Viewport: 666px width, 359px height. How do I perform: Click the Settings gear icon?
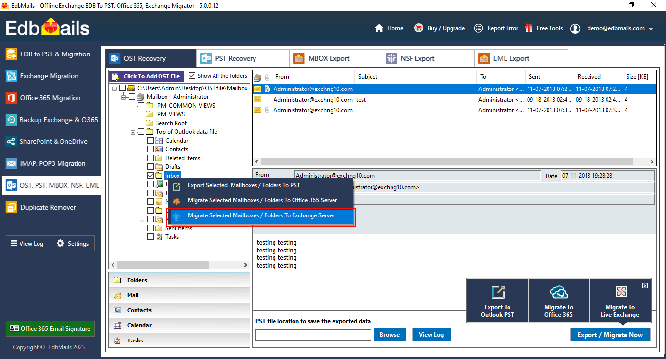(60, 243)
